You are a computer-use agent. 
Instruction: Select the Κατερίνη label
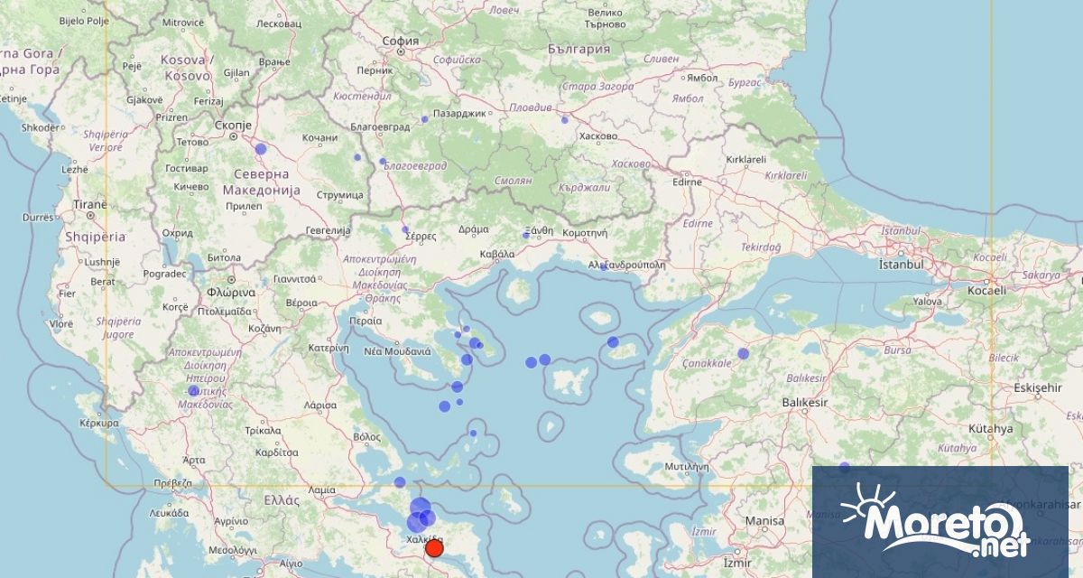click(x=329, y=348)
